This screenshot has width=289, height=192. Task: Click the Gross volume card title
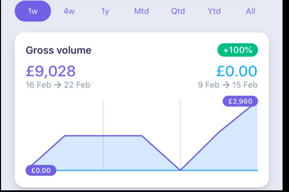pyautogui.click(x=58, y=51)
